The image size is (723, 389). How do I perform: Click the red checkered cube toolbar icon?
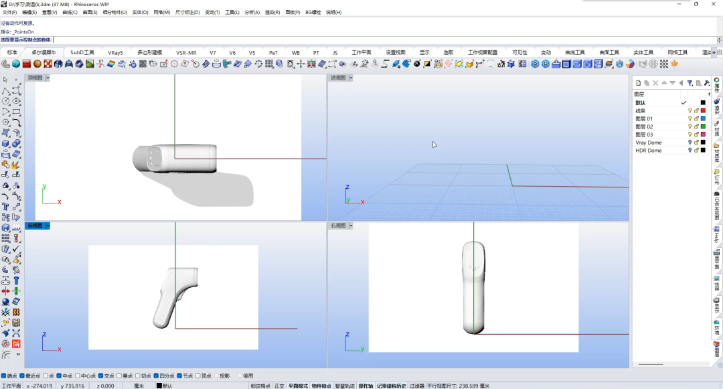coord(48,64)
